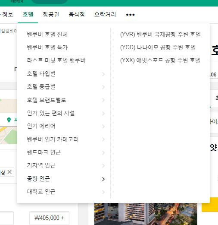The height and width of the screenshot is (225, 218).
Task: Open the 음식점 tab
Action: point(77,15)
